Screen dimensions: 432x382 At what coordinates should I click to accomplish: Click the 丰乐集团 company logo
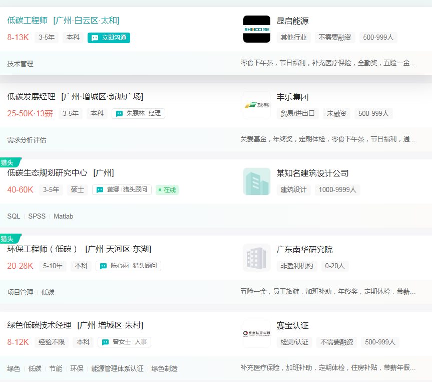(x=256, y=105)
